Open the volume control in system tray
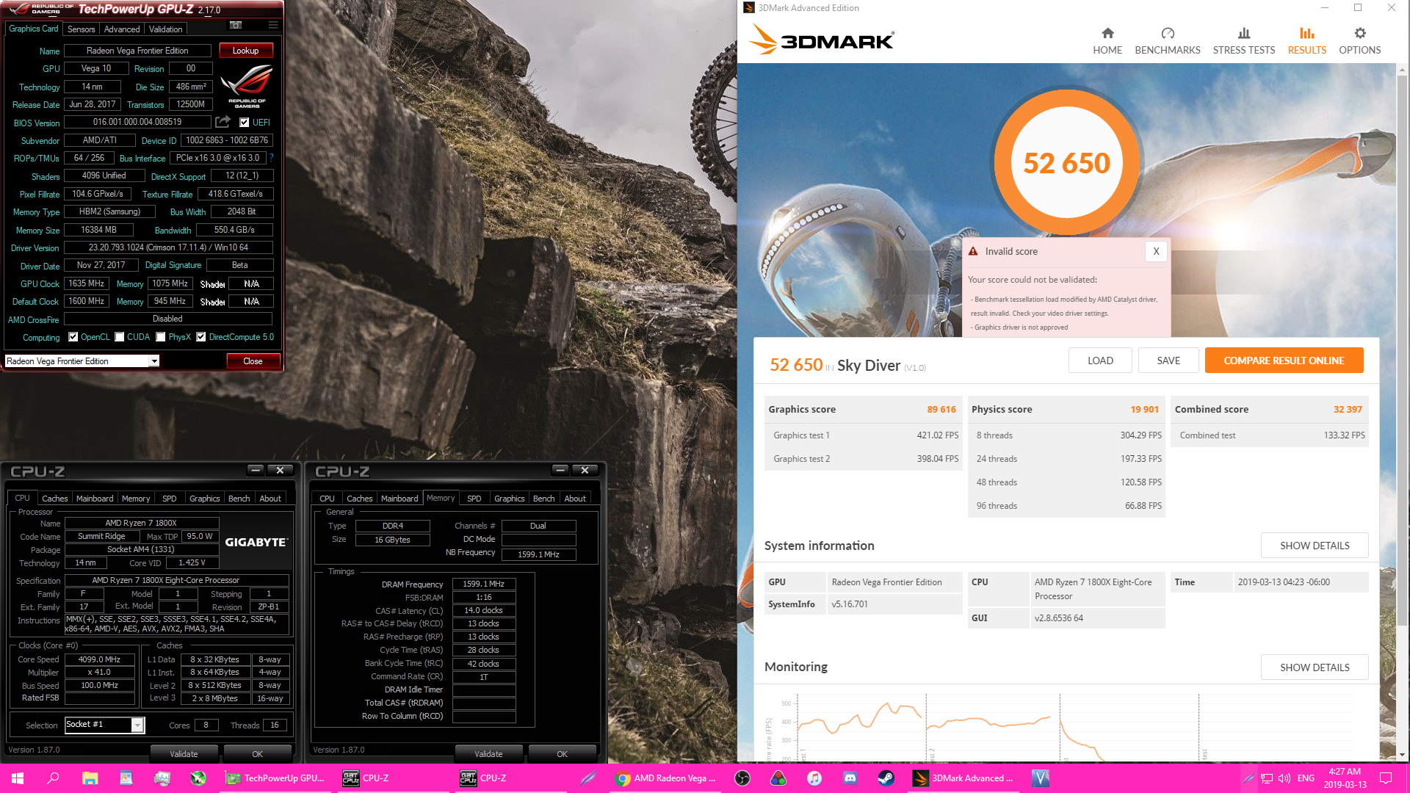Viewport: 1410px width, 793px height. click(1284, 778)
